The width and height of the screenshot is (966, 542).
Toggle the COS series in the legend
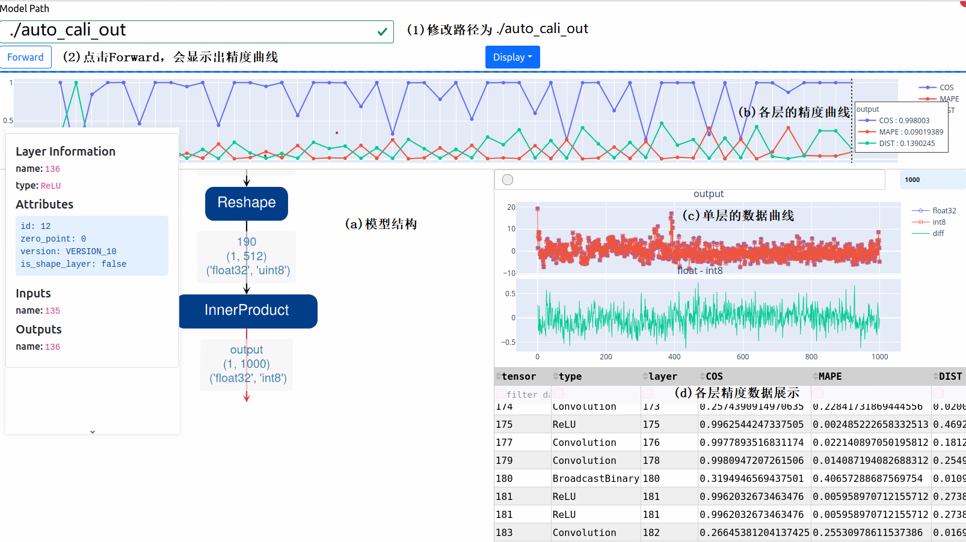[x=946, y=88]
